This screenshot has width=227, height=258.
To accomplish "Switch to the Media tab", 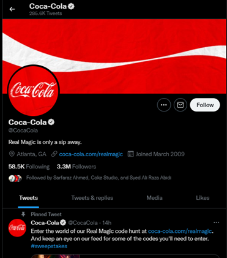I will [154, 198].
